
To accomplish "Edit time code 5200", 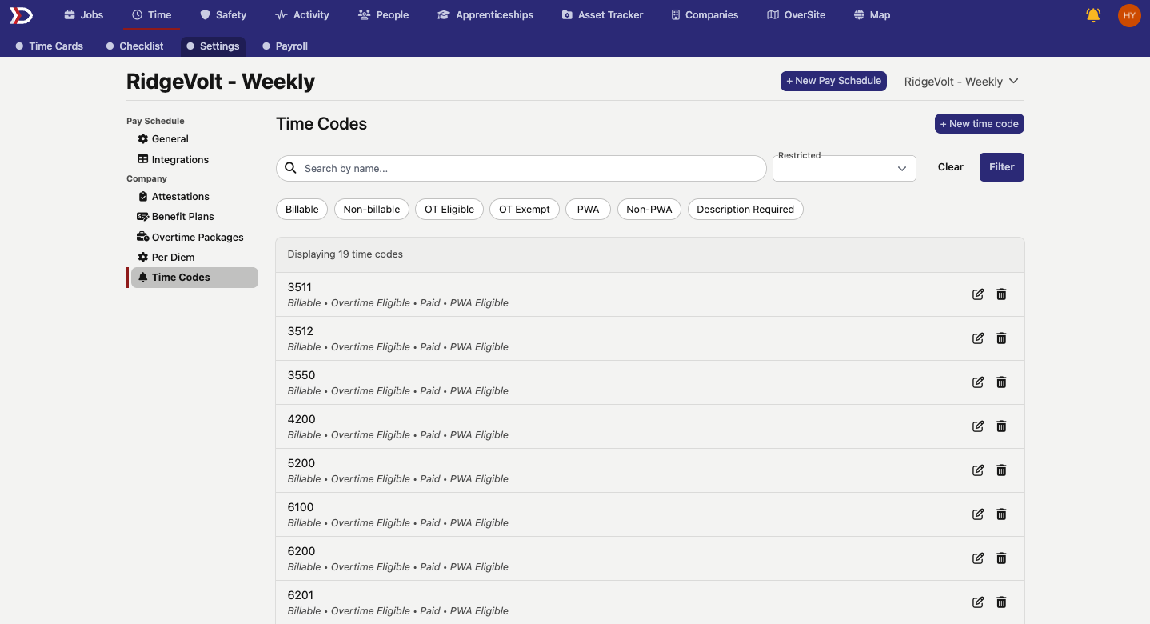I will click(x=978, y=470).
